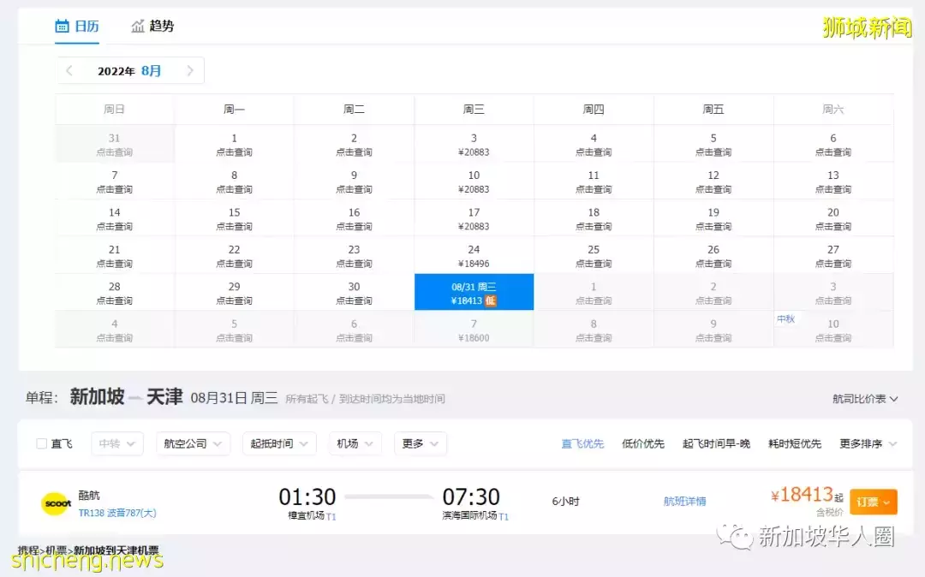Click the next month arrow
This screenshot has width=925, height=577.
point(191,71)
